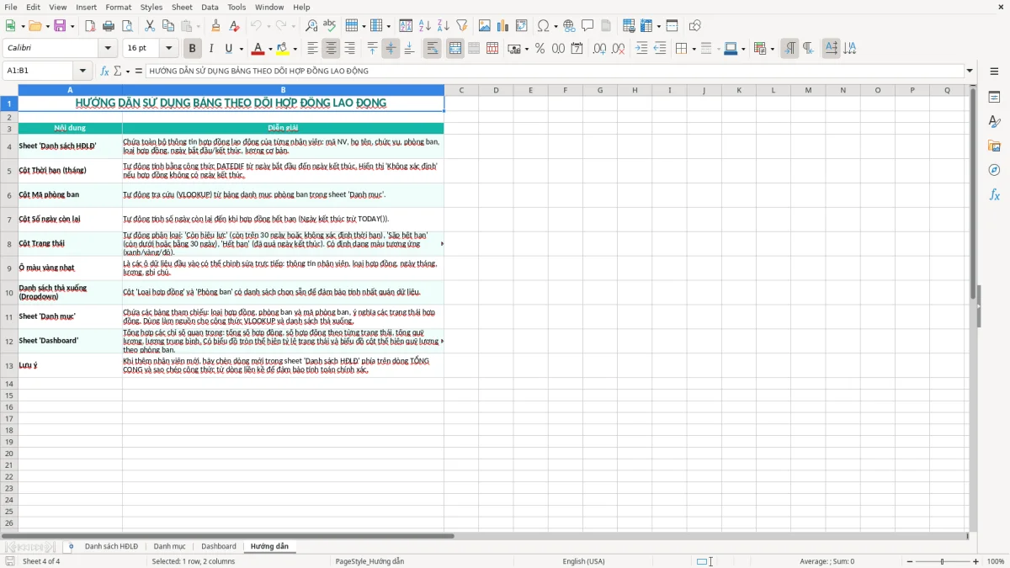Open the Select Function (Sum) dropdown

(x=127, y=71)
